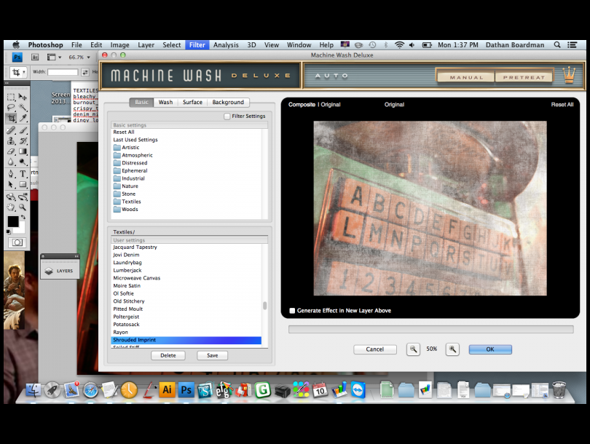
Task: Select the Rectangular Marquee tool
Action: 11,97
